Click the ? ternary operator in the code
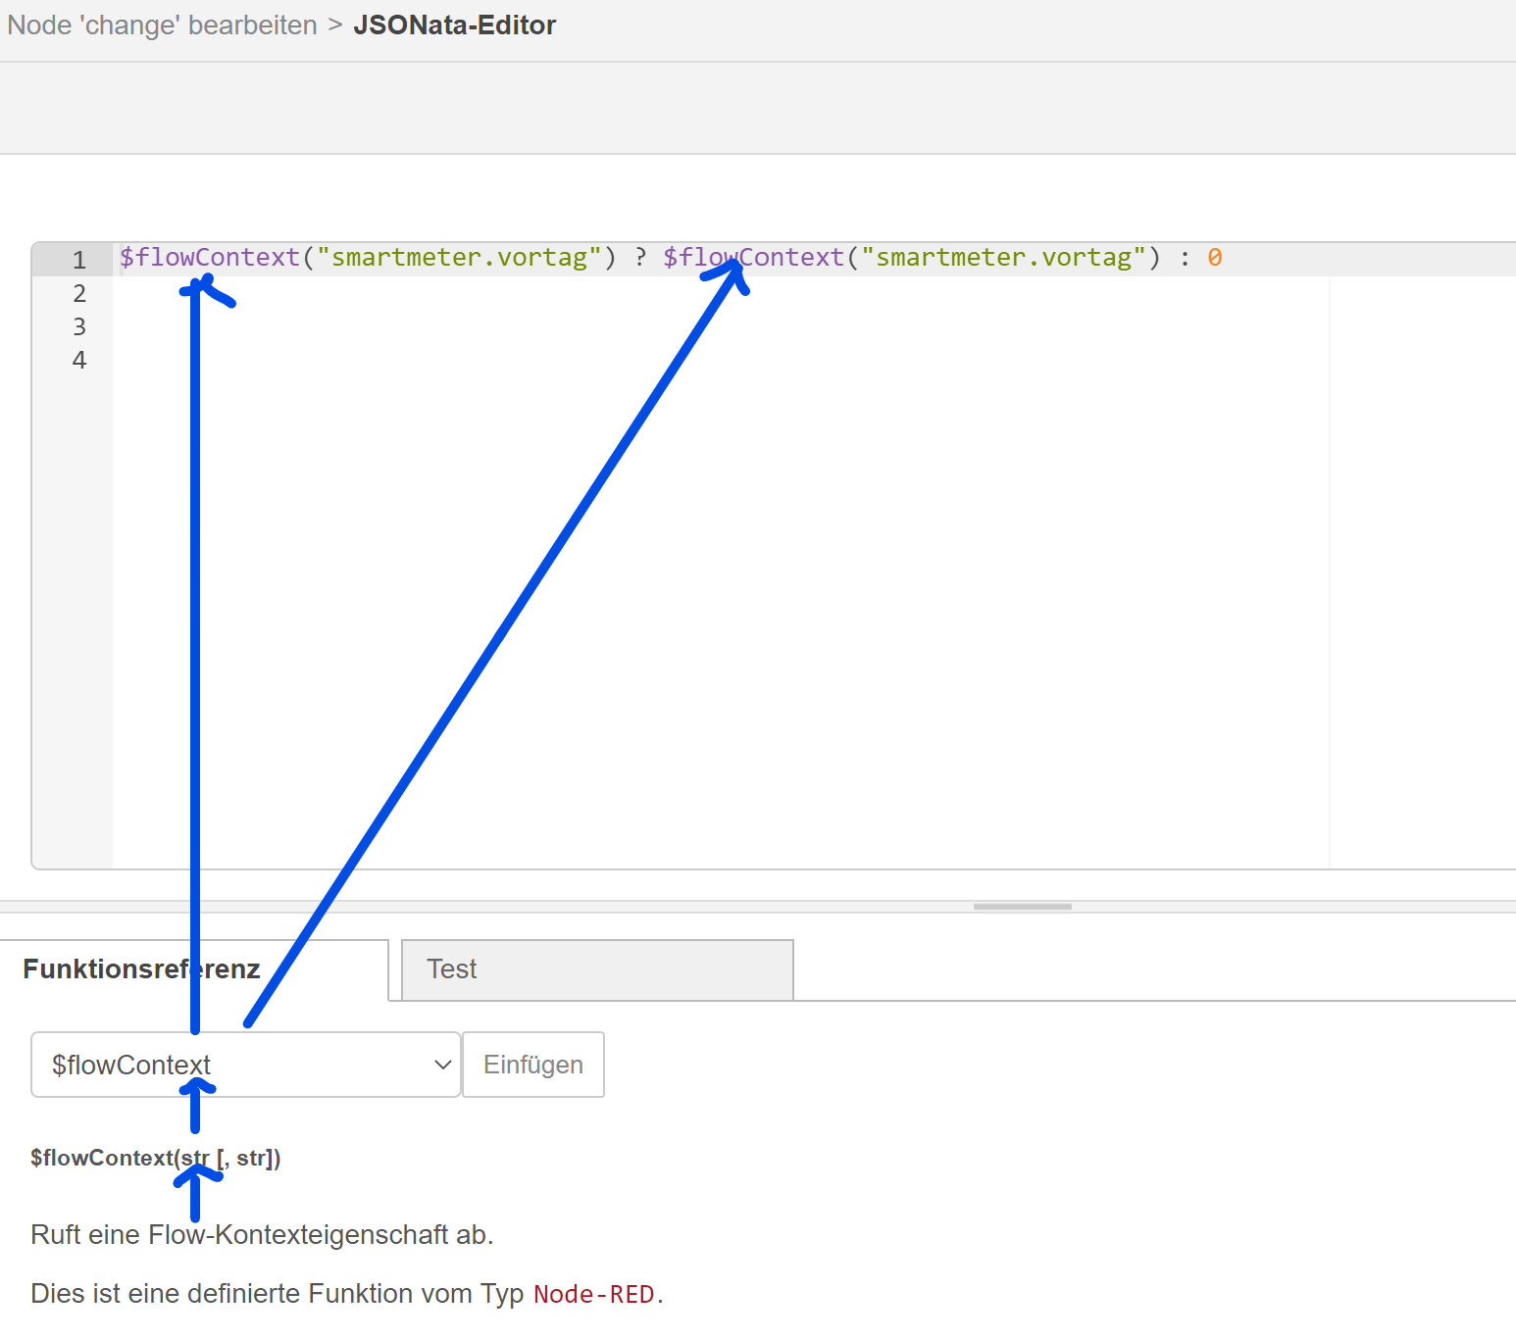This screenshot has height=1339, width=1516. pos(640,258)
